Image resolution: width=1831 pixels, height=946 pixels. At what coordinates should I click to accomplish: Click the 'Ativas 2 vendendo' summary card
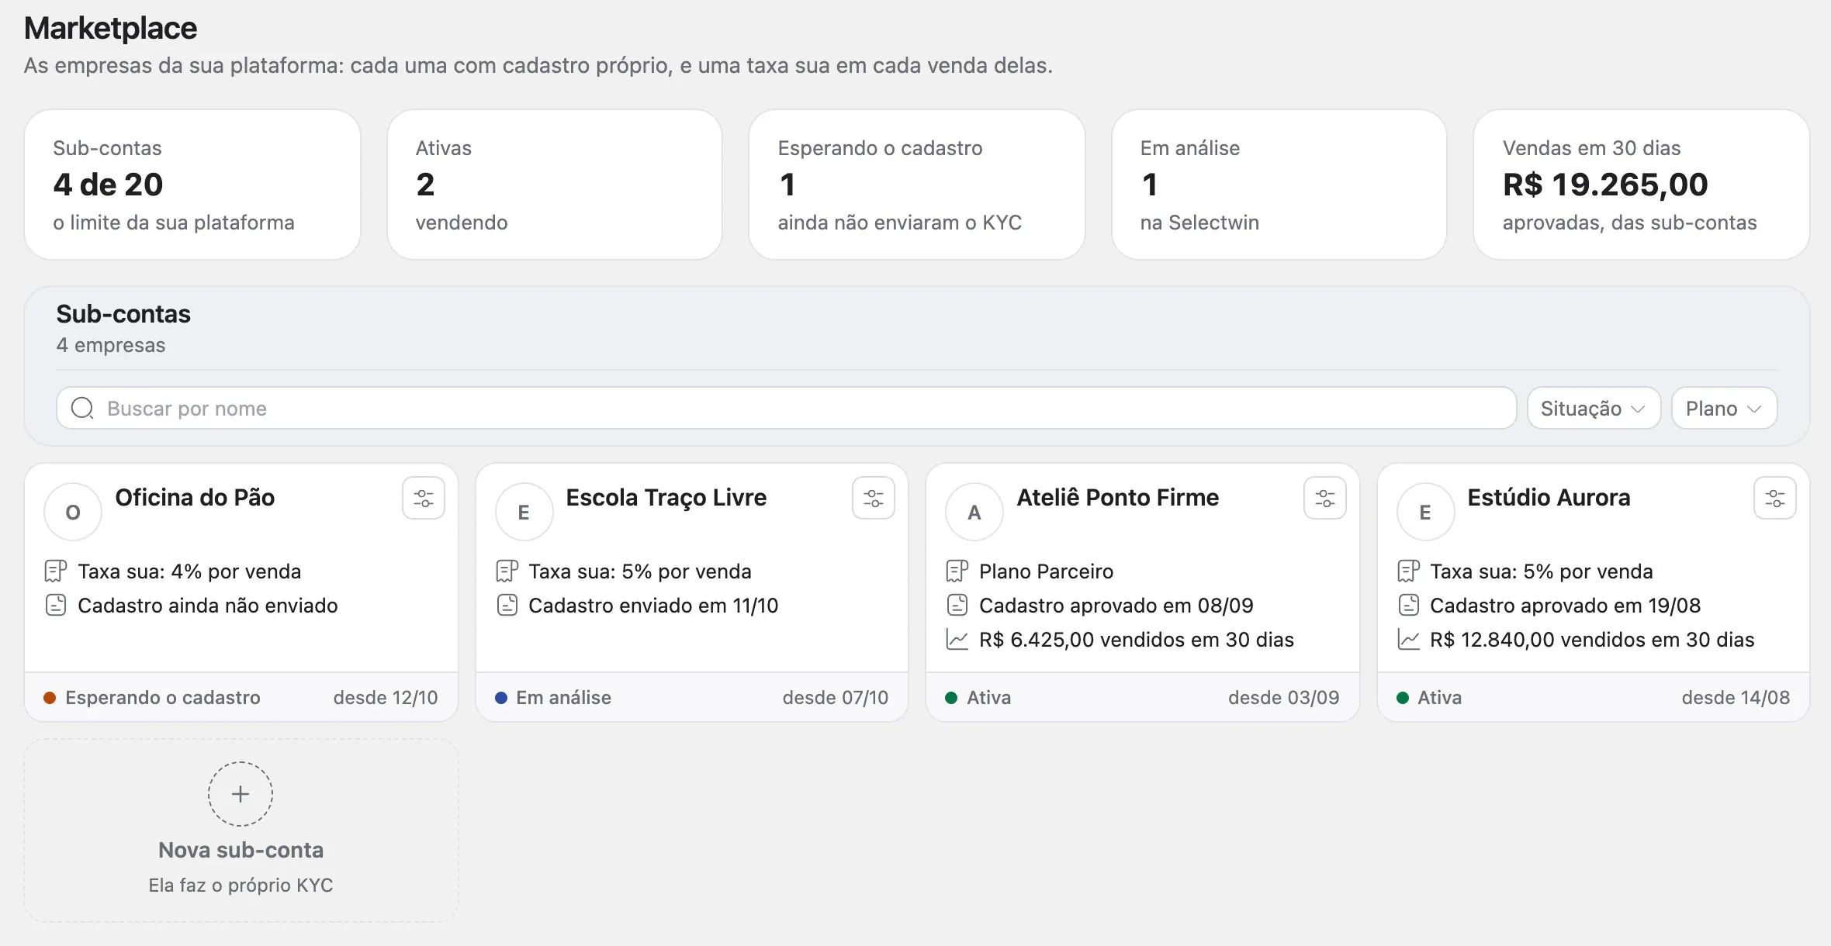tap(555, 185)
